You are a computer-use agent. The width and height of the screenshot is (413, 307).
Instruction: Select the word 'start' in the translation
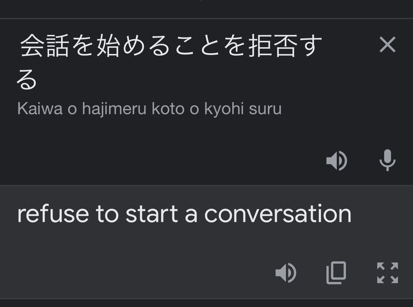[152, 214]
